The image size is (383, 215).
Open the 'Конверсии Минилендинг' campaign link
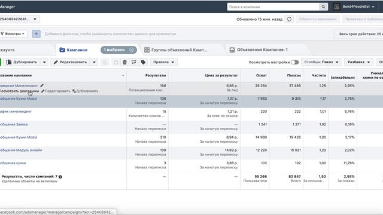[19, 85]
